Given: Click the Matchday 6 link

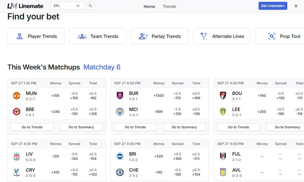Looking at the screenshot, I should [x=102, y=67].
